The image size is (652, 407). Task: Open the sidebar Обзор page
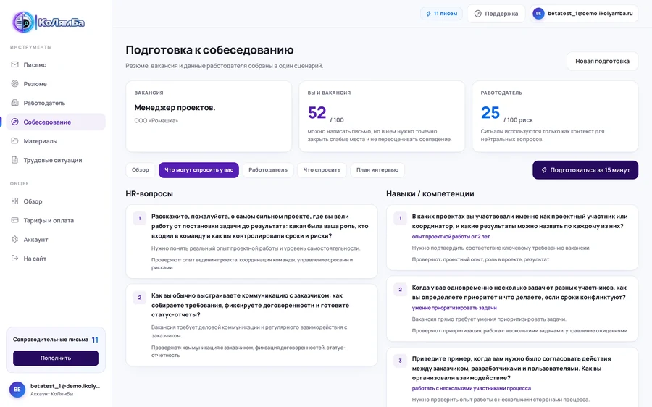(56, 201)
